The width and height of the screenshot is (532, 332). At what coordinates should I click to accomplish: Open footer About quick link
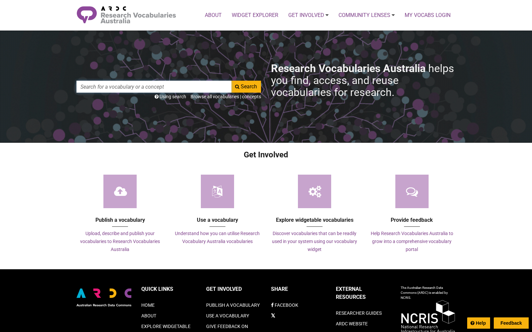click(x=149, y=316)
